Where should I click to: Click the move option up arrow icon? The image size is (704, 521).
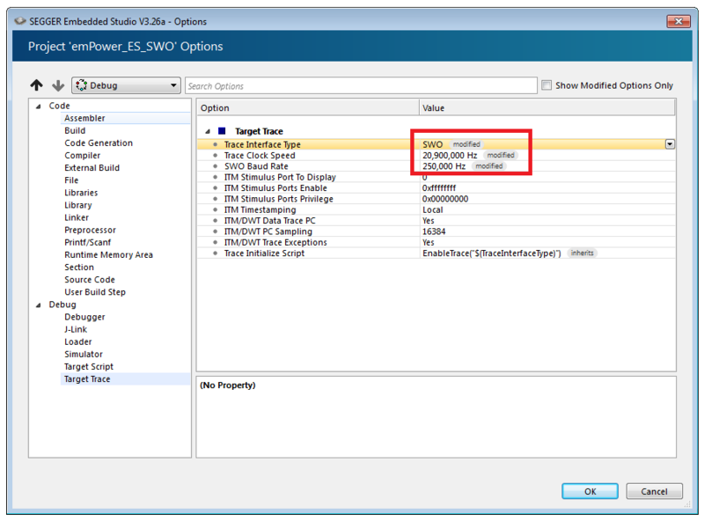pos(37,85)
